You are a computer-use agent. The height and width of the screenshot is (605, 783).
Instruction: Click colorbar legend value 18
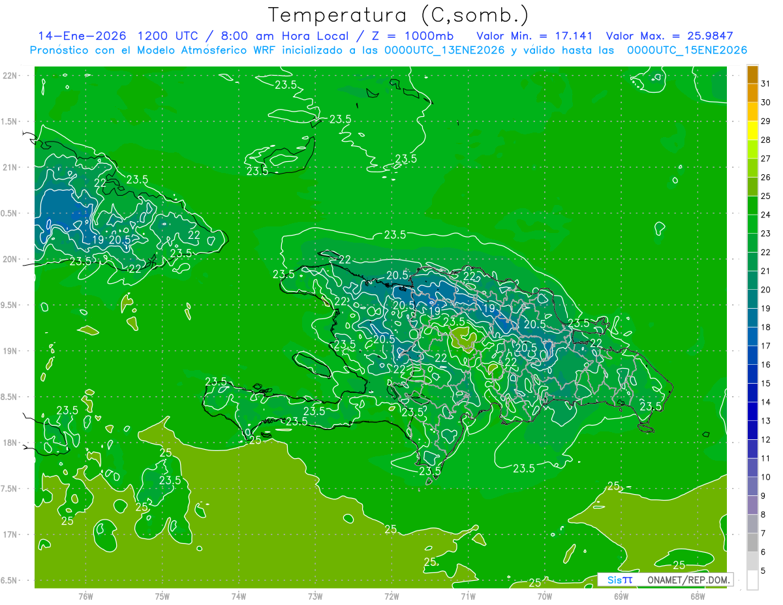point(766,327)
